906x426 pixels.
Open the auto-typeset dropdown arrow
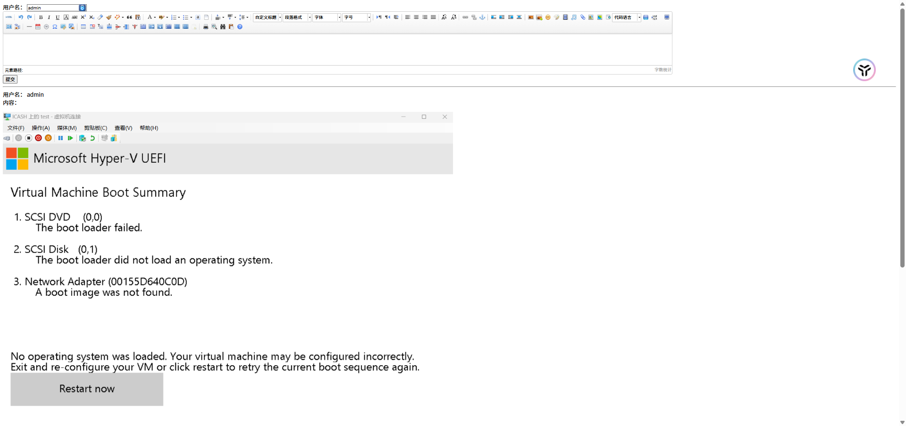pyautogui.click(x=123, y=17)
